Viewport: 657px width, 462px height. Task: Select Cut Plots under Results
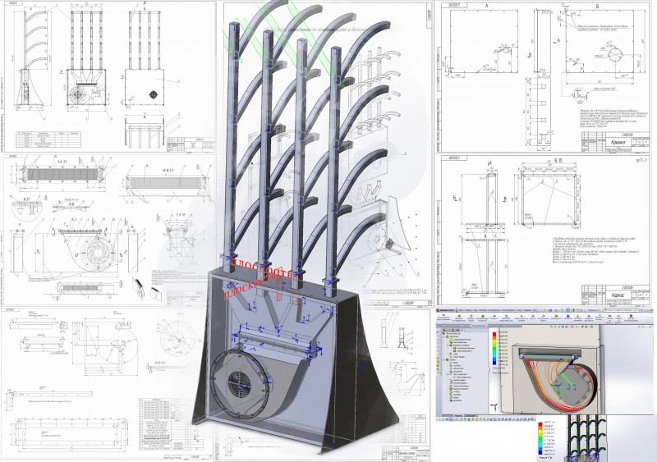pos(455,366)
